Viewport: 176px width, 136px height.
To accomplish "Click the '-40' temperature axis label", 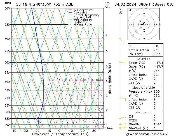I will click(x=13, y=131).
